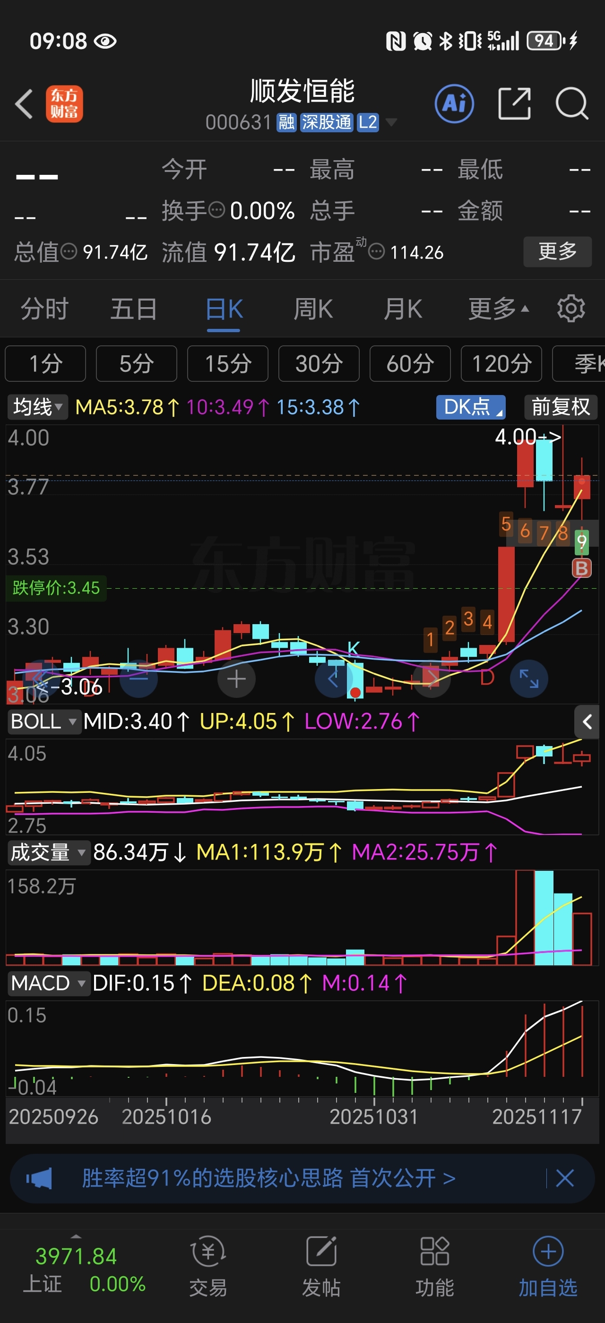Tap the back arrow icon

click(24, 104)
